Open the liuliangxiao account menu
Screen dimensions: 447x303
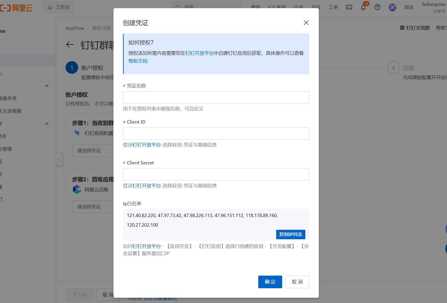[434, 7]
